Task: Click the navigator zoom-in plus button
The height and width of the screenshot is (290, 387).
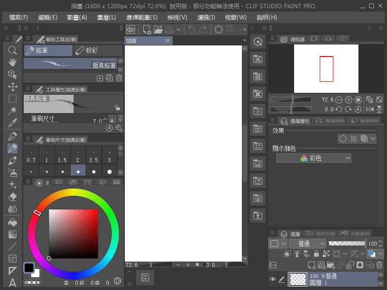Action: 348,100
